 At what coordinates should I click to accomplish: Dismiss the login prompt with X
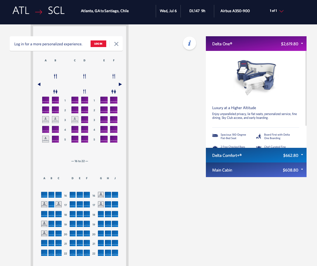(116, 44)
